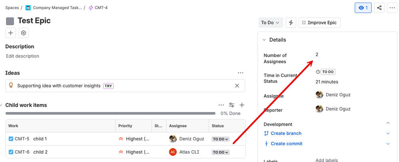The width and height of the screenshot is (399, 162).
Task: Click Atlas CLI assignee in CMT-6 row
Action: click(x=184, y=152)
